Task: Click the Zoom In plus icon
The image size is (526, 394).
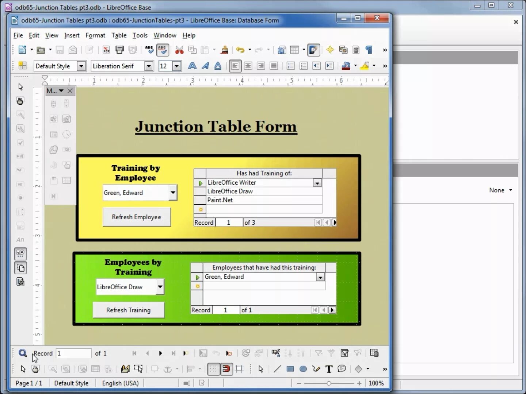Action: pos(359,383)
